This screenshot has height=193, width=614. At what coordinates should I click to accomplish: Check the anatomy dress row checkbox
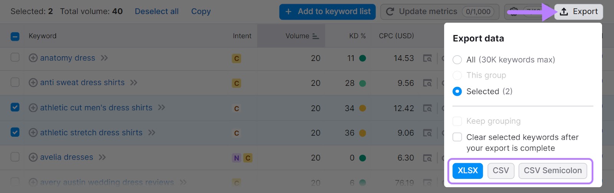click(x=15, y=57)
